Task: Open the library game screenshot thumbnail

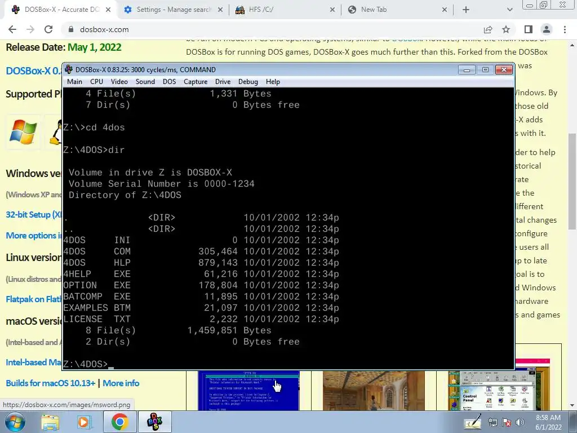Action: pyautogui.click(x=374, y=390)
